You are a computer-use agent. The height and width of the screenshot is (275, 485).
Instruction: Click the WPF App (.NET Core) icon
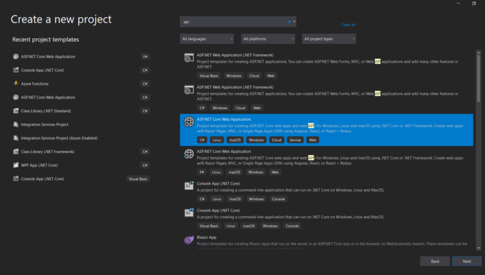coord(16,165)
